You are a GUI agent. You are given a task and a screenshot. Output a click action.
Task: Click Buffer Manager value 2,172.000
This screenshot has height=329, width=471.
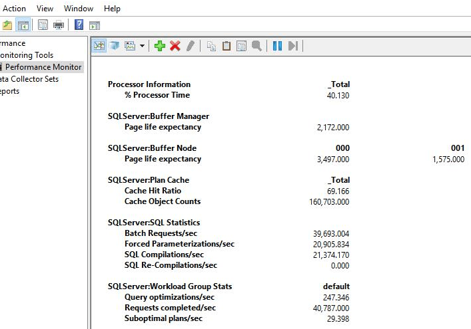[x=333, y=128]
